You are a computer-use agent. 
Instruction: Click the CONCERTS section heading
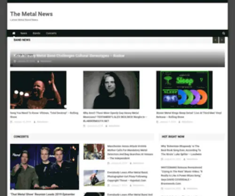21,137
